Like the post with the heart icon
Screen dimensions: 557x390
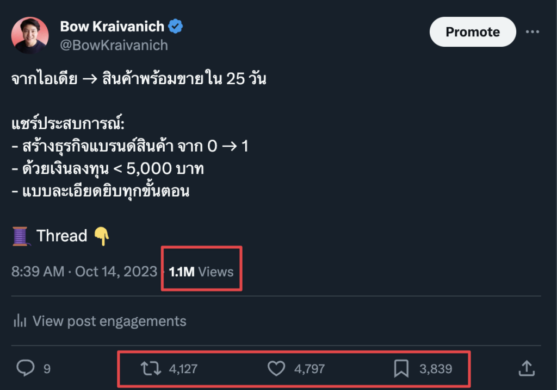point(277,369)
